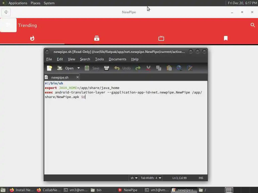This screenshot has height=193, width=258.
Task: Open the Bookmarks tab in NewPipe
Action: click(225, 38)
